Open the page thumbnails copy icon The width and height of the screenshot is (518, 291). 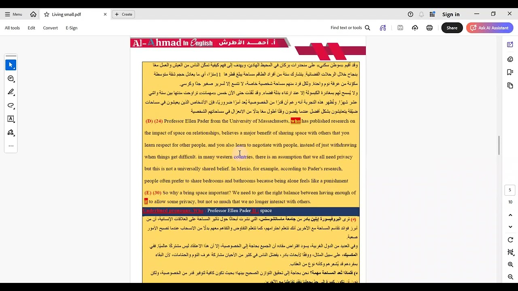click(x=510, y=85)
